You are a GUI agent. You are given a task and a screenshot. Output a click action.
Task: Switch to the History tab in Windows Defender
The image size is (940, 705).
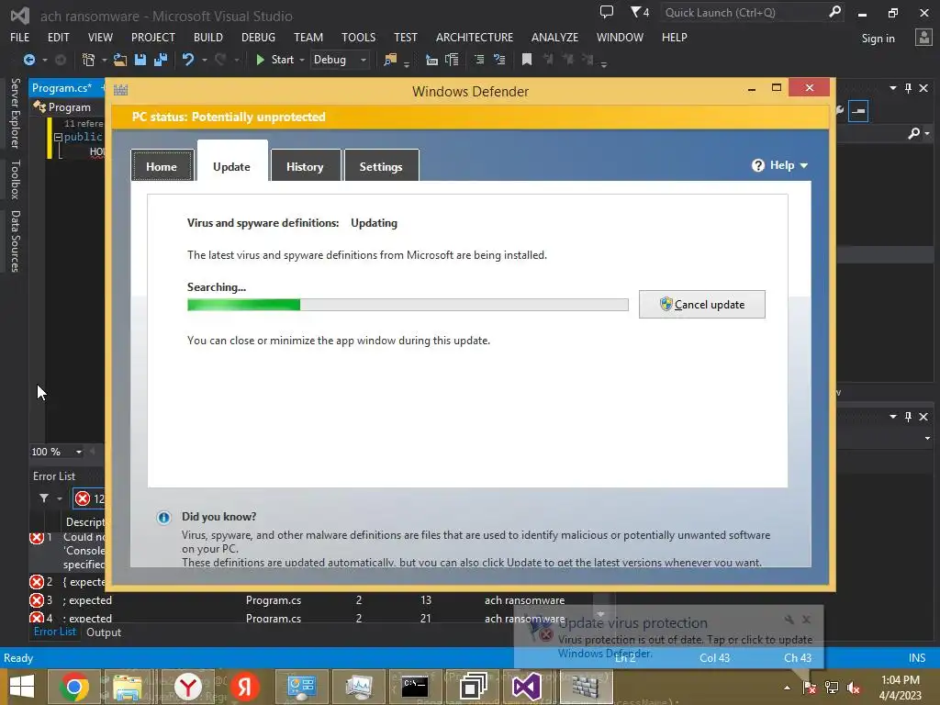305,166
